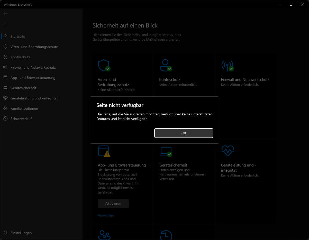Open Kontoschutz sidebar entry

click(41, 57)
